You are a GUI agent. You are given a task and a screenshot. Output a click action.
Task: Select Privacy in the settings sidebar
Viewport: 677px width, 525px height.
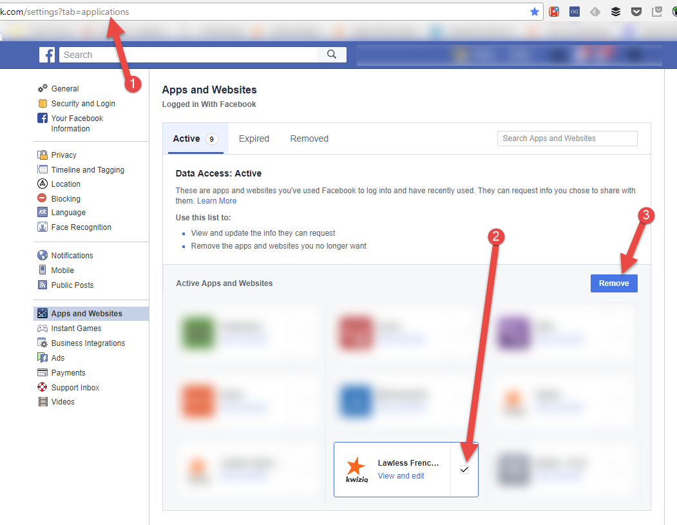coord(63,155)
